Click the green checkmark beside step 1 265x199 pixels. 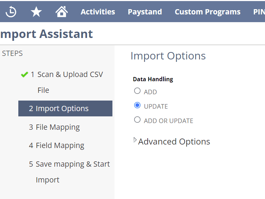(x=25, y=75)
